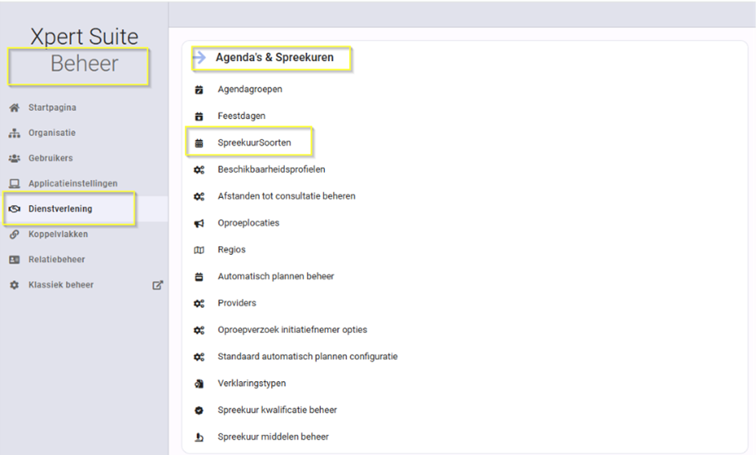Click the Xpert Suite title
Viewport: 756px width, 455px height.
click(84, 37)
